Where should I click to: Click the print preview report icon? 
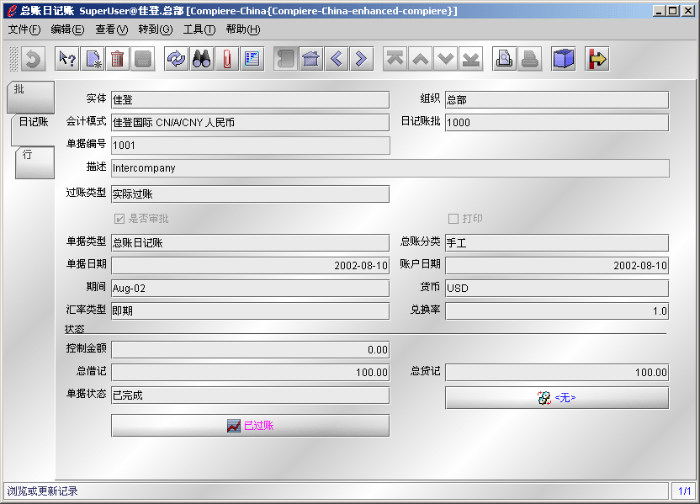504,59
